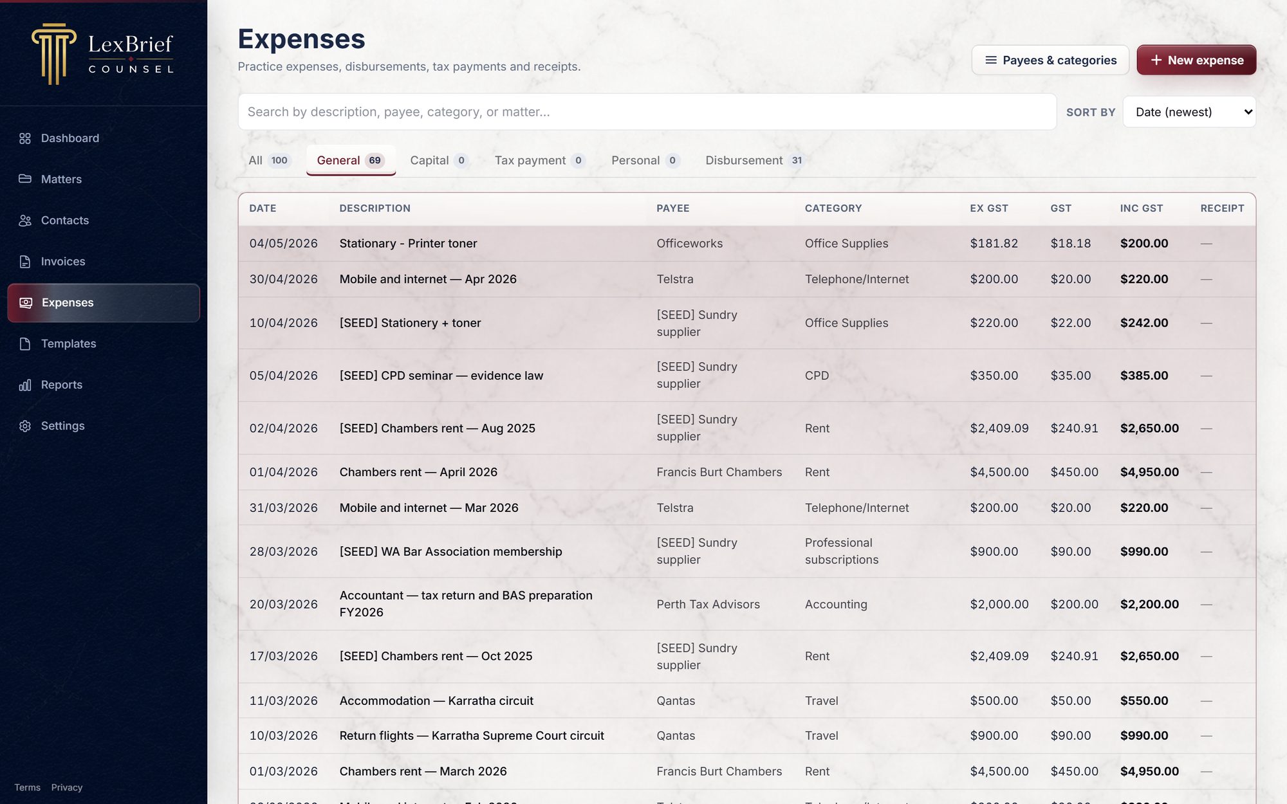The image size is (1287, 804).
Task: Switch to the All tab
Action: (x=270, y=160)
